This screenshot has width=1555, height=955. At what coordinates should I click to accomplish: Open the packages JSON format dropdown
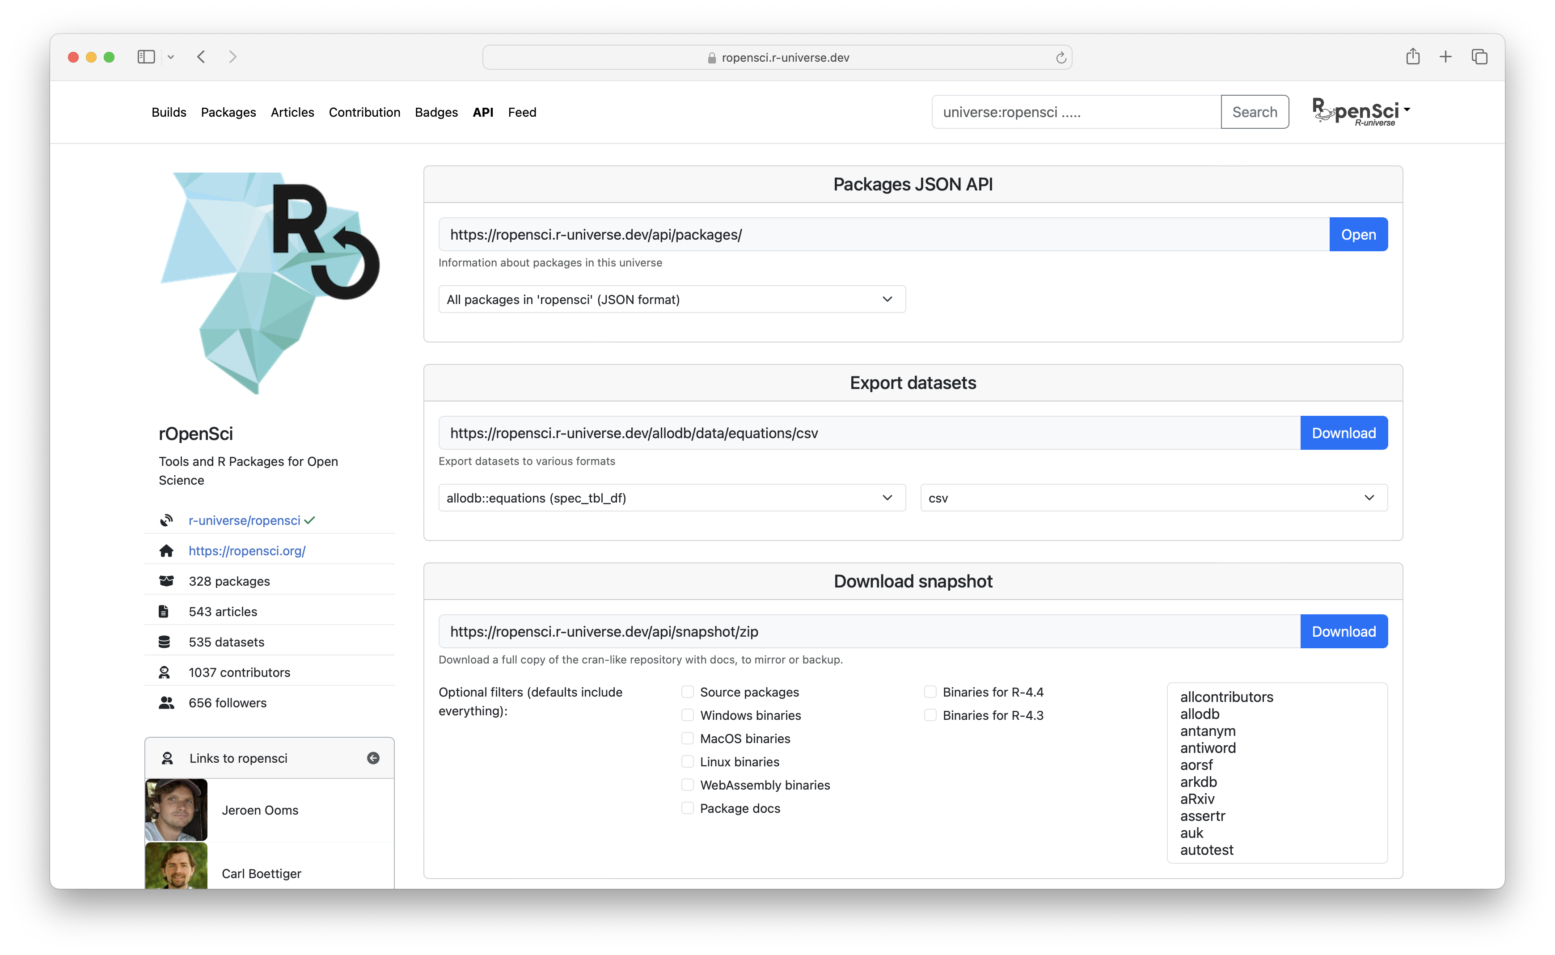[x=672, y=299]
